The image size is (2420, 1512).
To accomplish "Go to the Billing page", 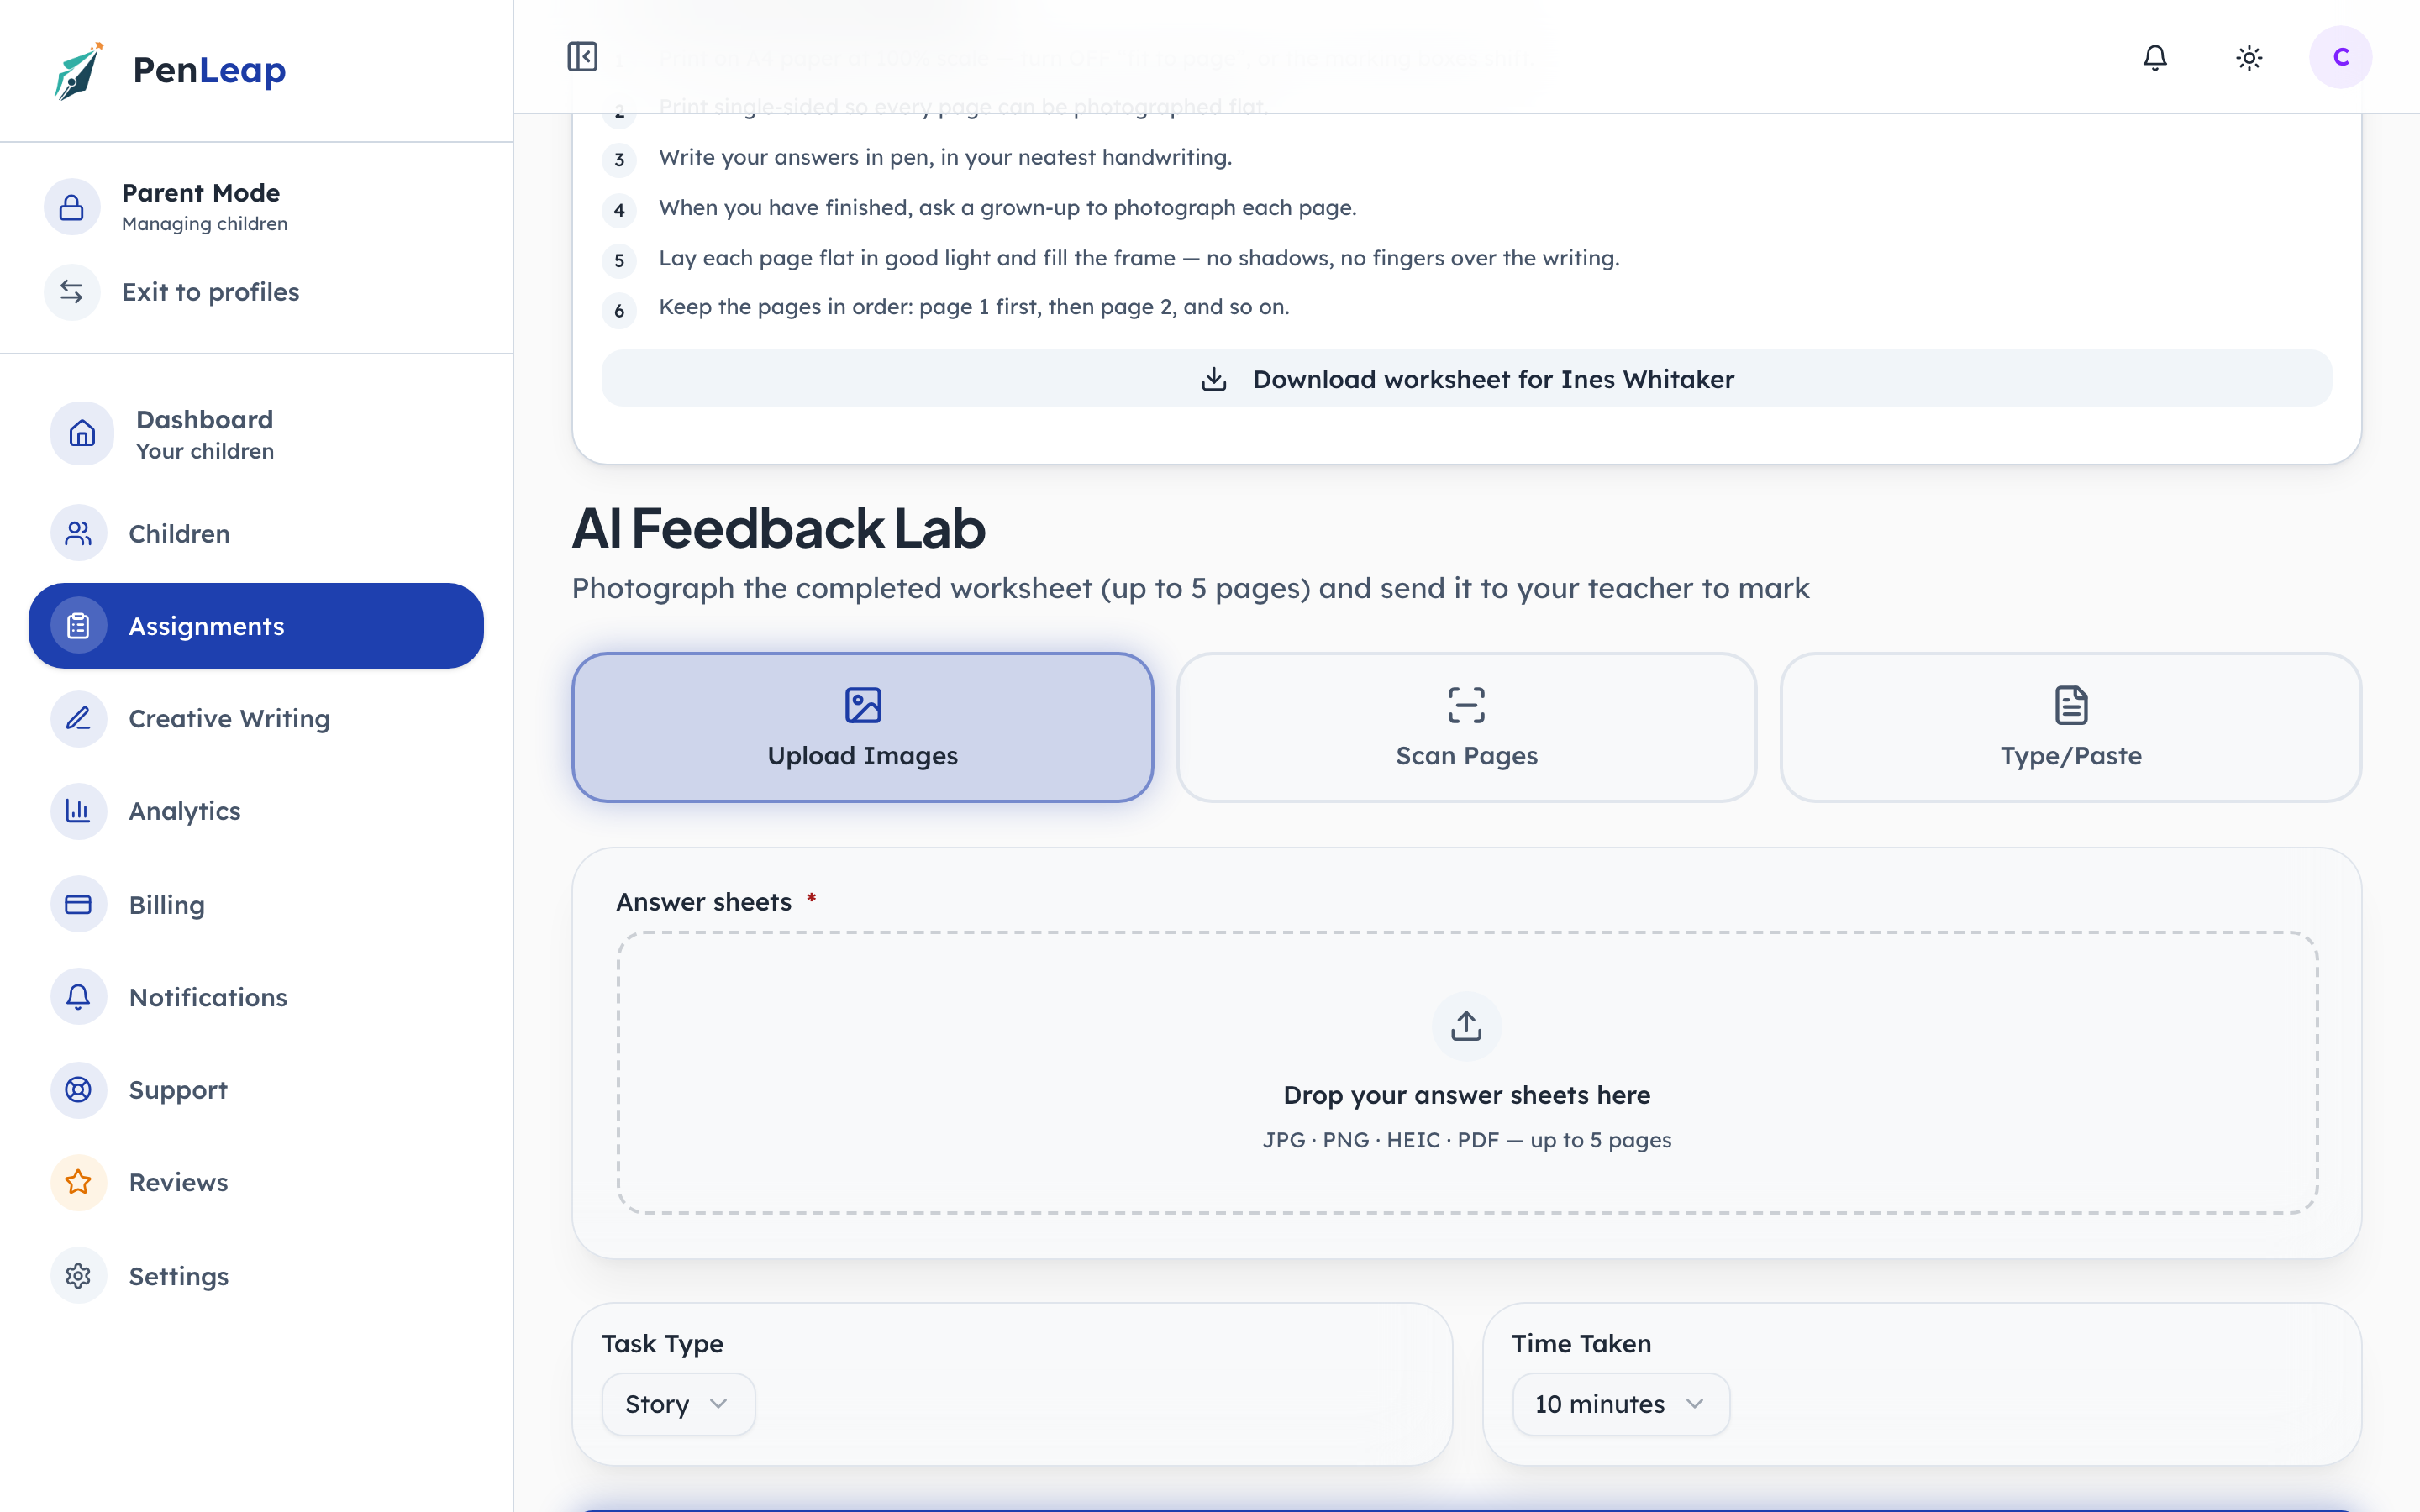I will [256, 904].
